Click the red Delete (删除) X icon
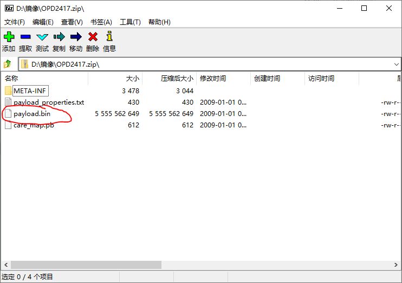Screen dimensions: 402x283 pyautogui.click(x=93, y=37)
